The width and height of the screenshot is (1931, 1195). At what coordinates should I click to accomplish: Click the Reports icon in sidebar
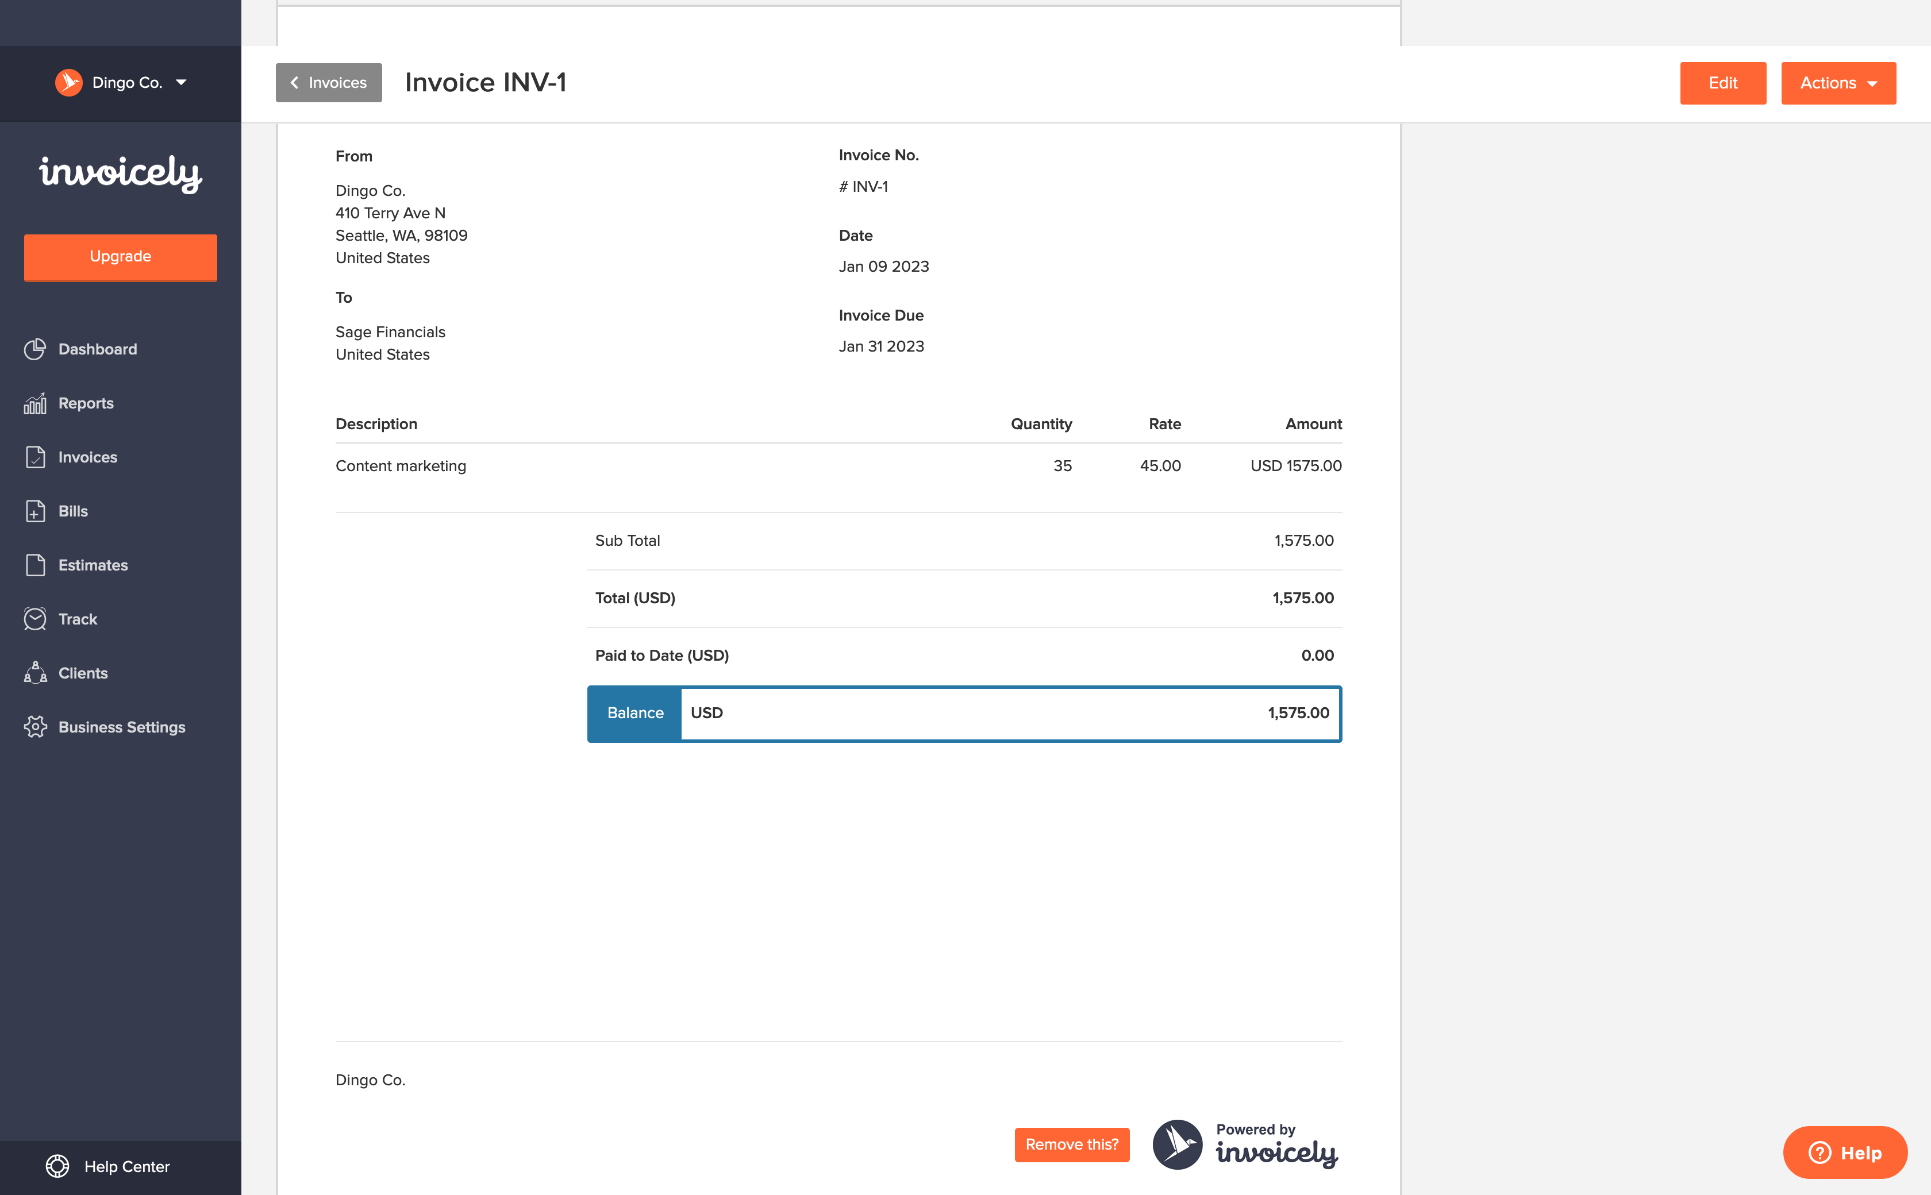(x=36, y=403)
